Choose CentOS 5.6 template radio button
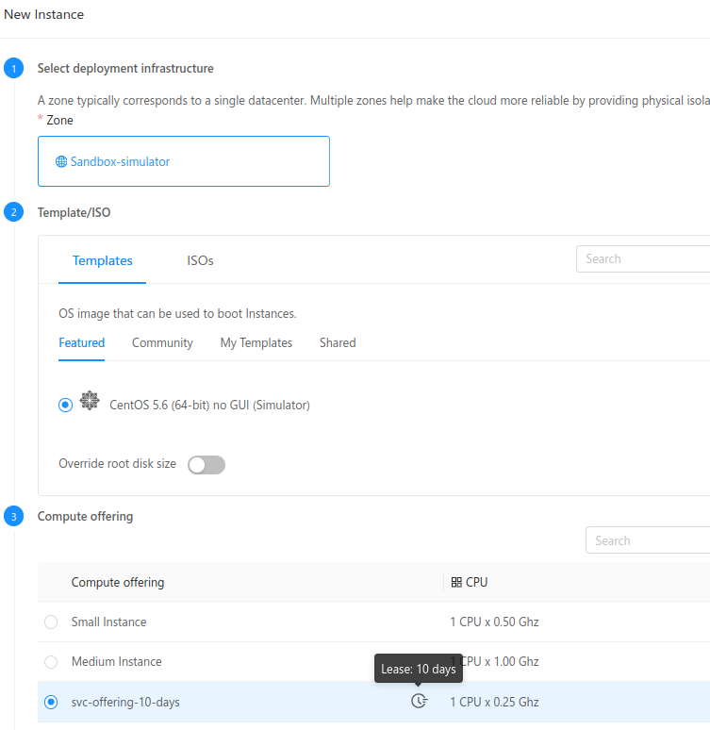 [x=65, y=405]
